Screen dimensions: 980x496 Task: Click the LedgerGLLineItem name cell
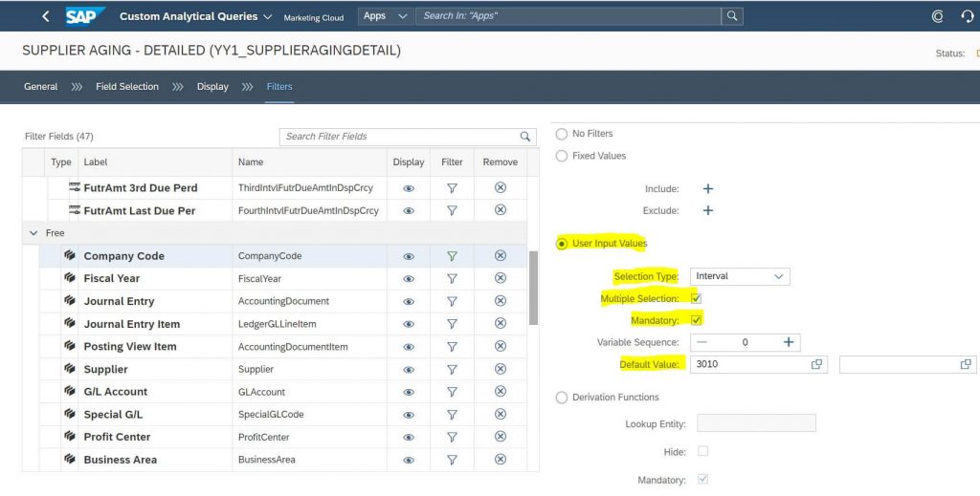click(277, 324)
